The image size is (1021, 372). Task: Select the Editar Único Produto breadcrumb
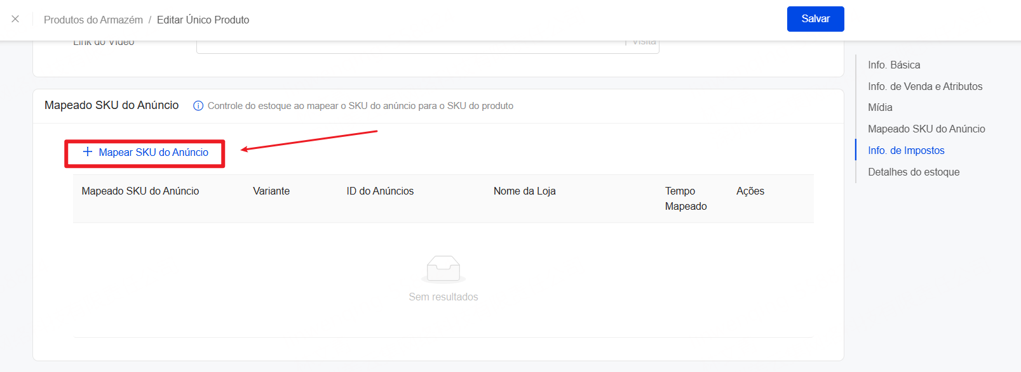pos(203,20)
